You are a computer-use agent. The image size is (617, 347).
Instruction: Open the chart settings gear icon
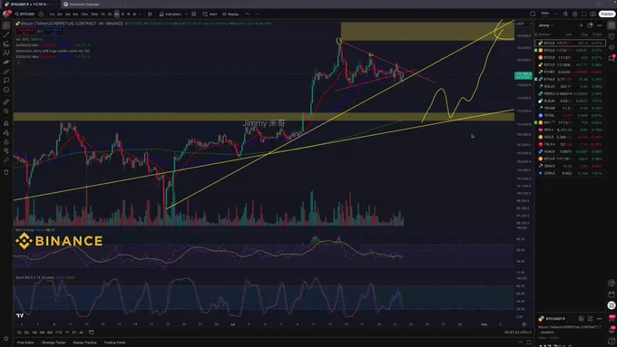tap(575, 14)
